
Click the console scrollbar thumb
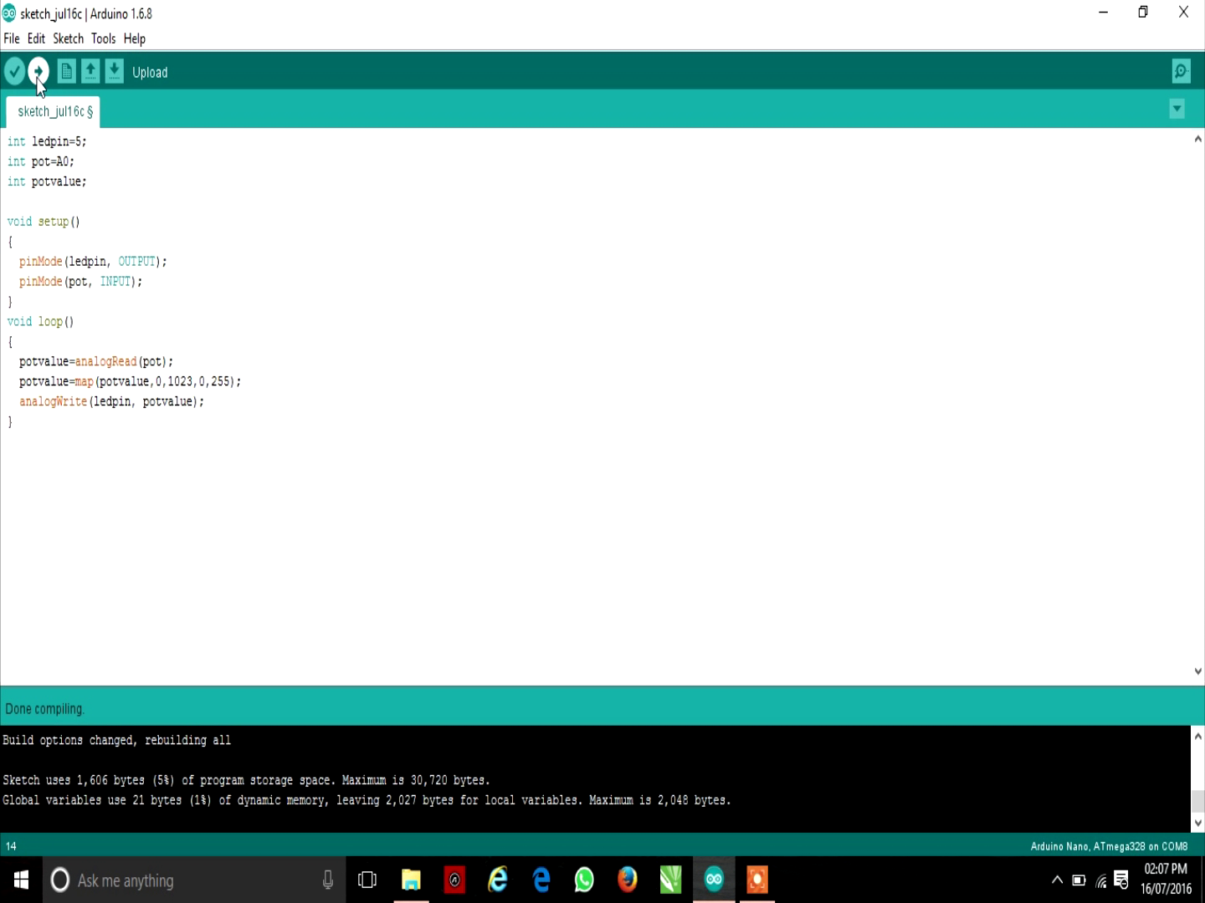pyautogui.click(x=1197, y=801)
